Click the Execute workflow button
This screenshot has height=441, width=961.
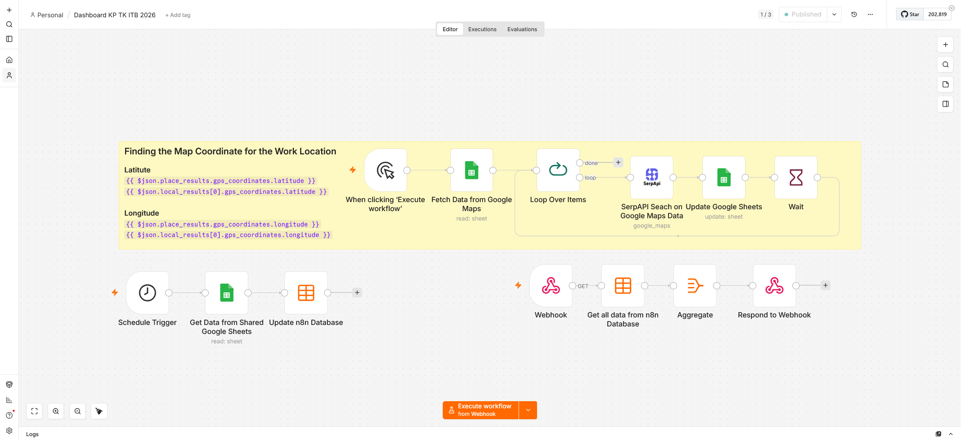coord(481,410)
